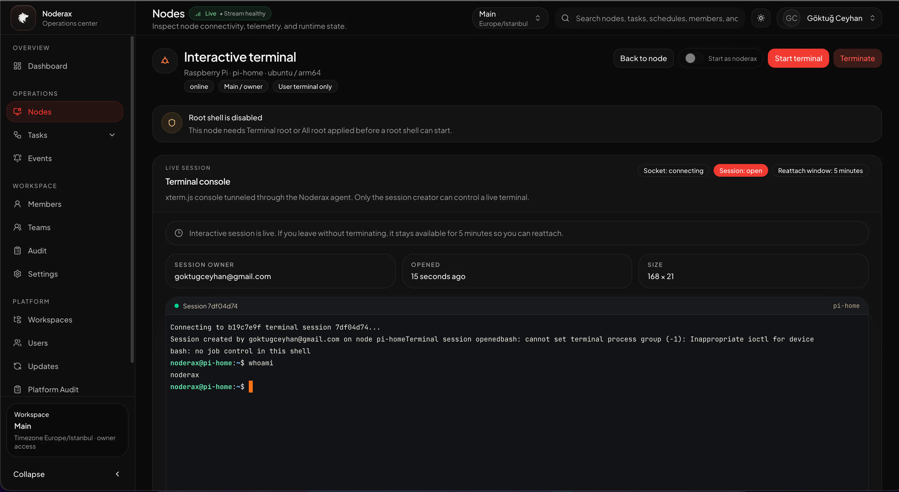This screenshot has width=899, height=492.
Task: Click the Collapse chevron arrow
Action: pos(118,474)
